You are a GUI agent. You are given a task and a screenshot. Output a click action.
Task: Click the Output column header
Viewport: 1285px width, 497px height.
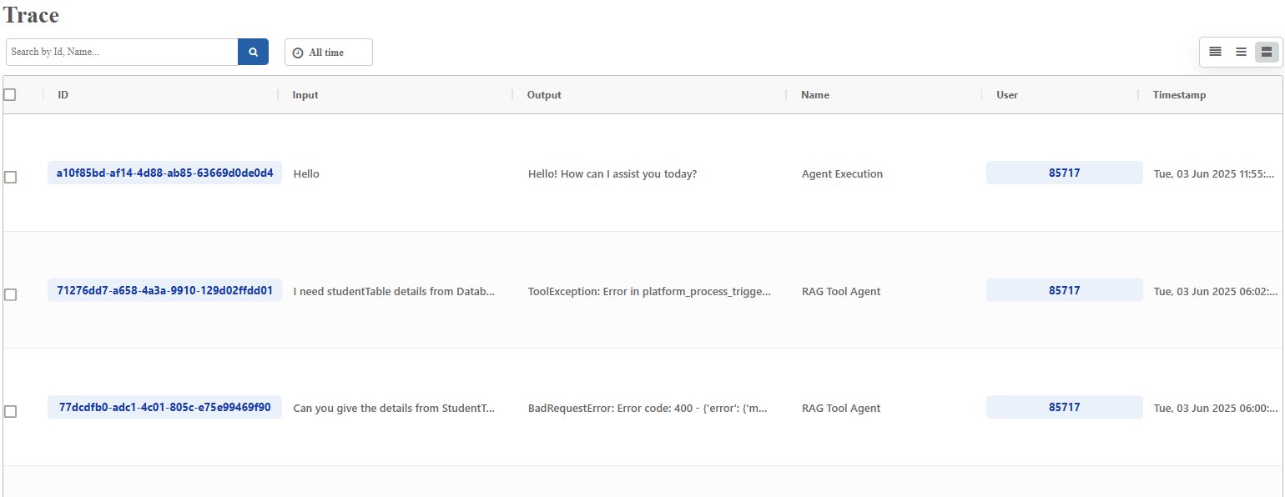(x=544, y=95)
